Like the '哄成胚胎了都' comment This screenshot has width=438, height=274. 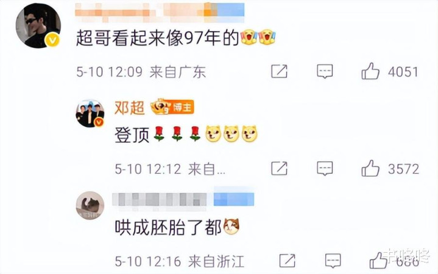pyautogui.click(x=378, y=261)
